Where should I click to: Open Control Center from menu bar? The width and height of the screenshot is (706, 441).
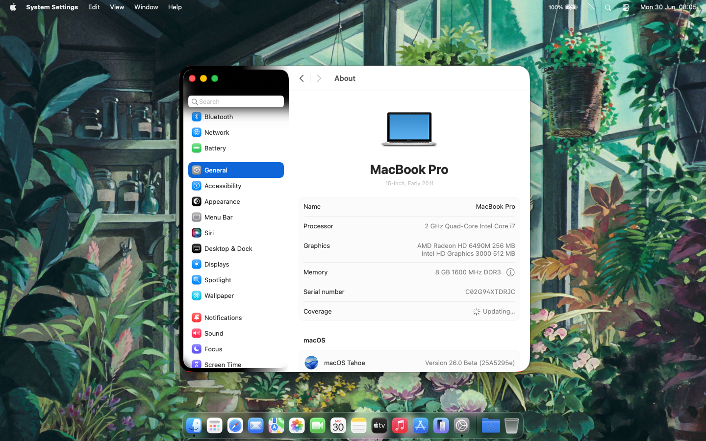tap(626, 7)
